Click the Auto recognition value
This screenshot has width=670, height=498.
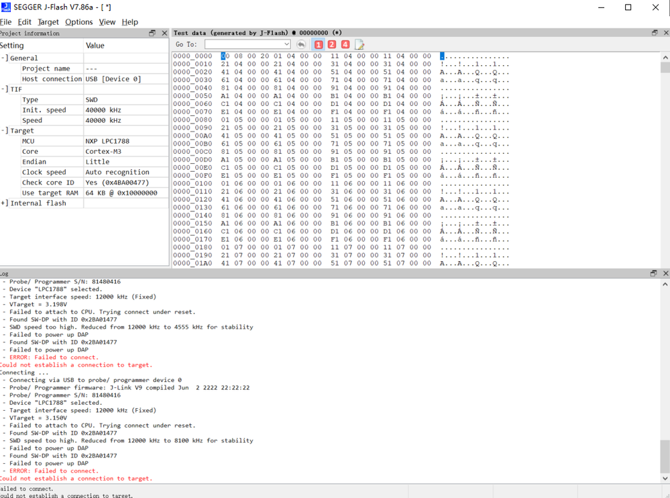[117, 172]
